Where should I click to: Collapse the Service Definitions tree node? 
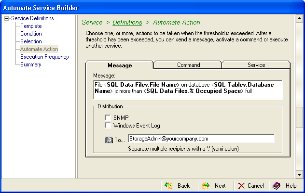tap(7, 19)
